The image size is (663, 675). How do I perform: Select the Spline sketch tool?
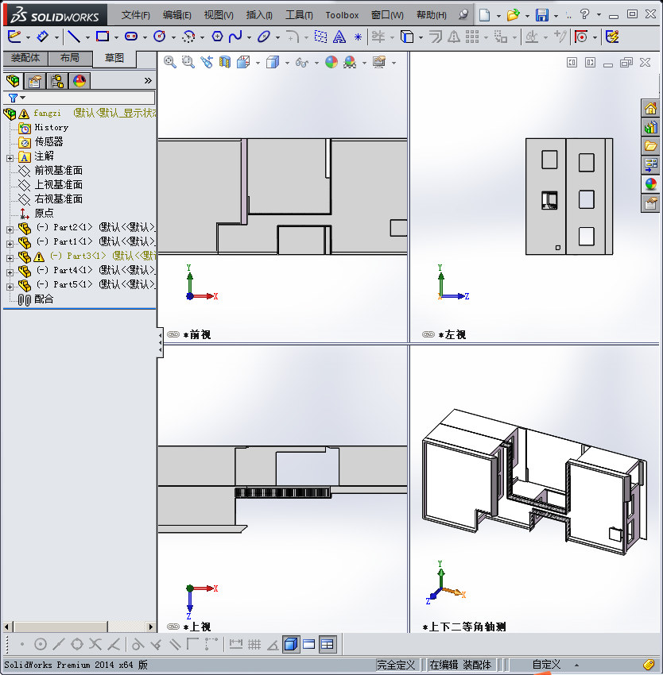tap(235, 37)
